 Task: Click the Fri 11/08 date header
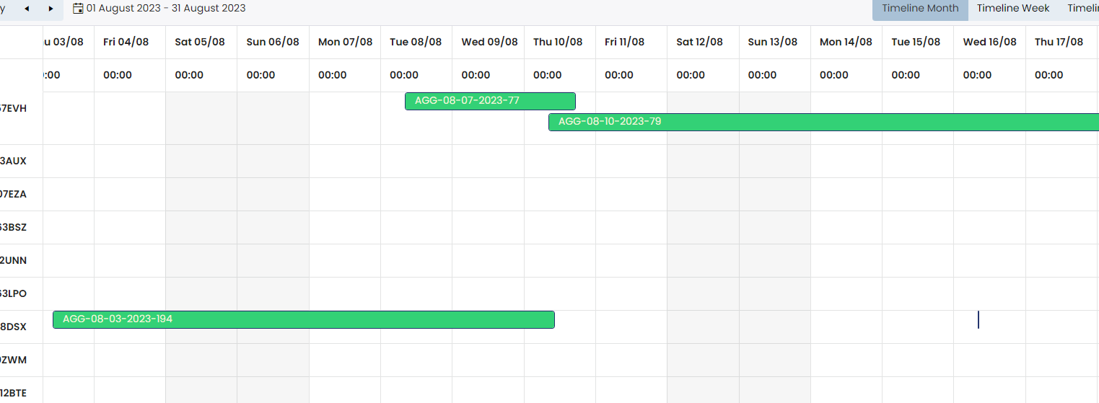624,42
